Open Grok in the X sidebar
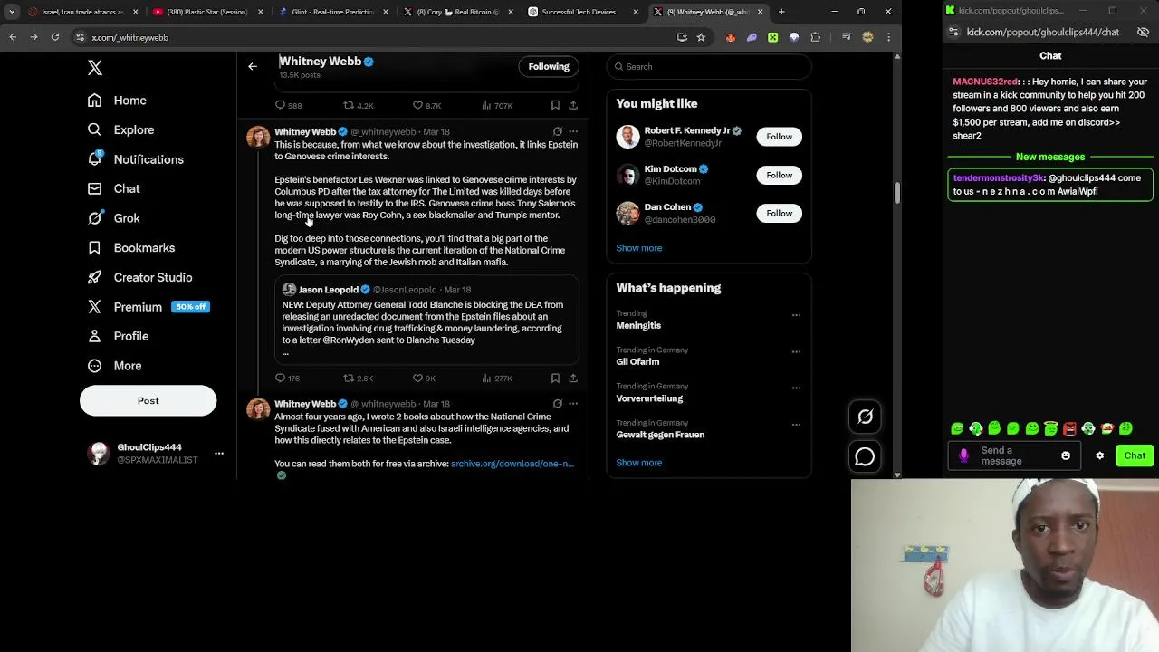 [113, 218]
